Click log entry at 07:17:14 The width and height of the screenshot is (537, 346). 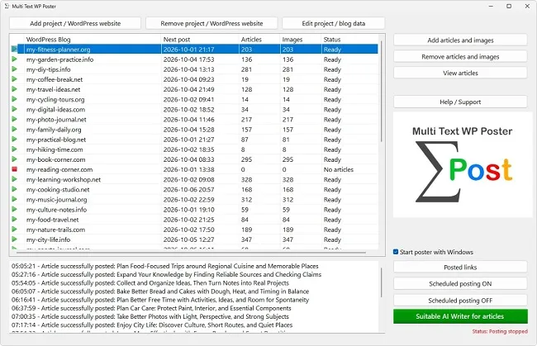click(152, 325)
